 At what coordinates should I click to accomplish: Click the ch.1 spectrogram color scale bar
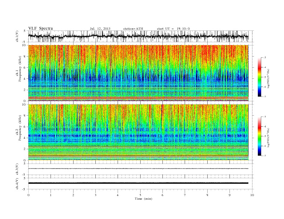pyautogui.click(x=259, y=77)
